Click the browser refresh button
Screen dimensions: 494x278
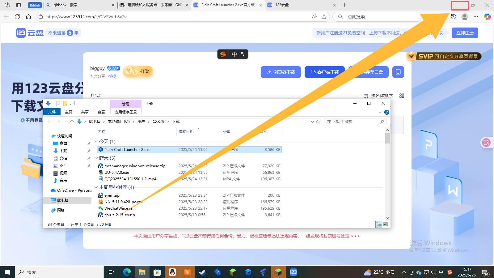(17, 17)
